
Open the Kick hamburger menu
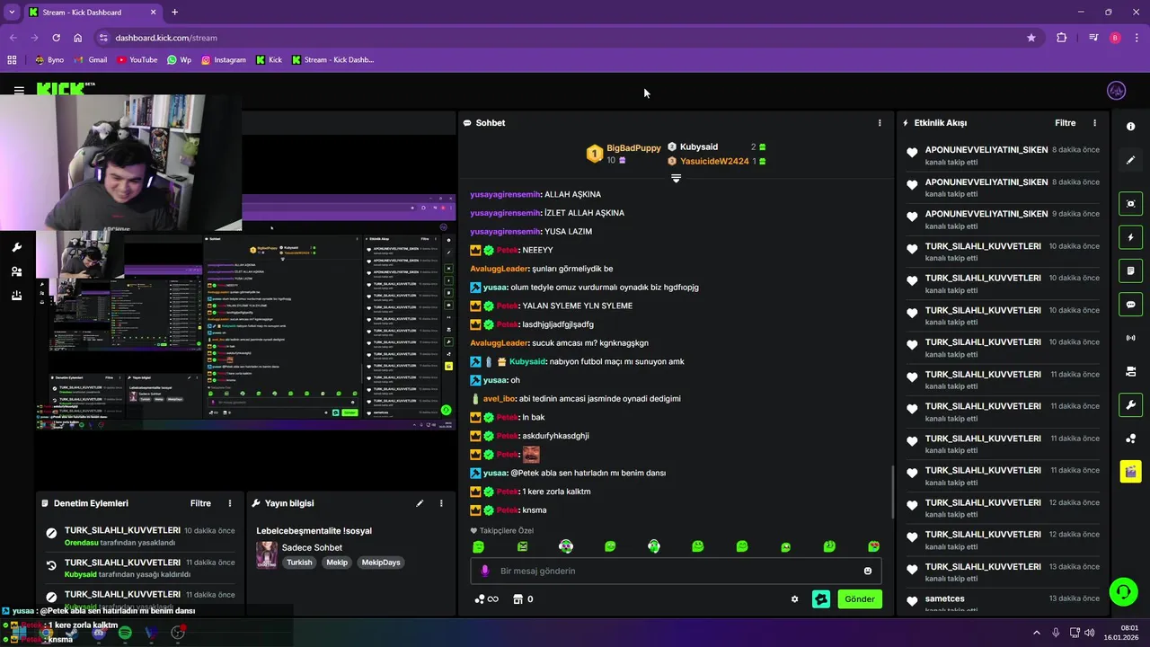19,90
